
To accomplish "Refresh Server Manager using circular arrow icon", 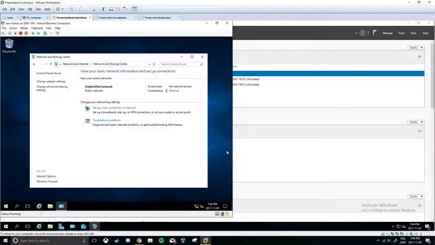I will click(362, 33).
